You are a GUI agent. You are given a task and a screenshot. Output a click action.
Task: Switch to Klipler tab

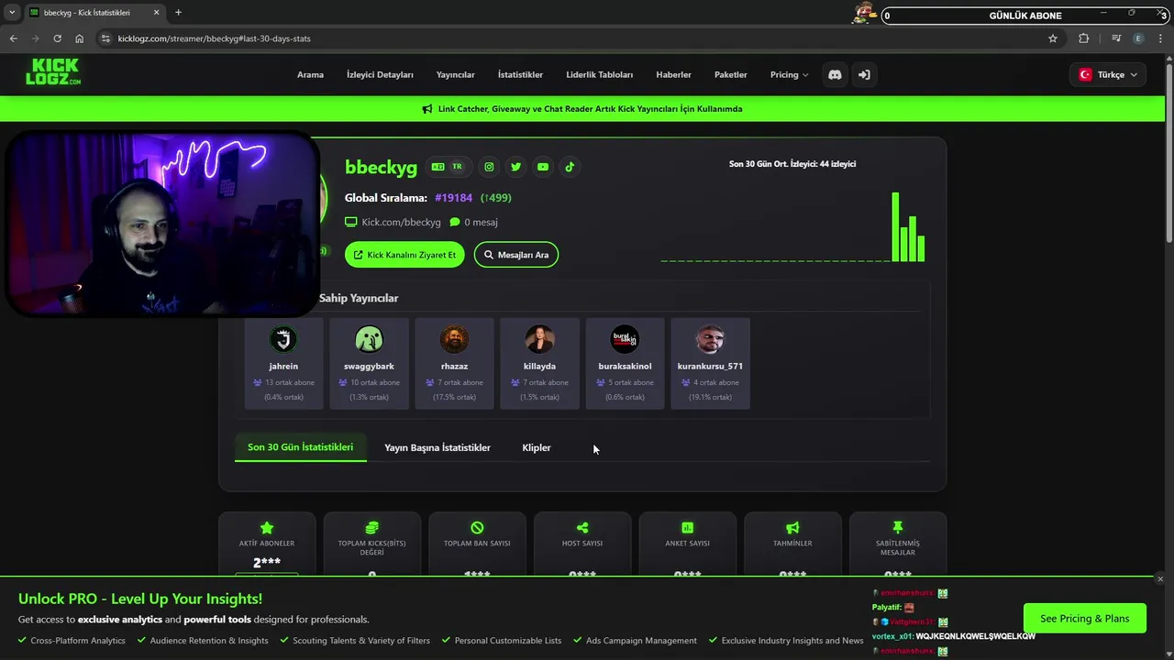[537, 447]
